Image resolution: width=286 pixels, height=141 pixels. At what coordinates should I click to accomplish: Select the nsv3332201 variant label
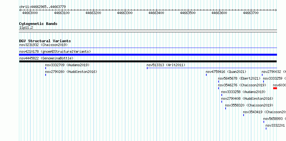(x=275, y=125)
